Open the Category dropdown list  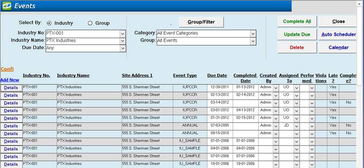point(253,34)
